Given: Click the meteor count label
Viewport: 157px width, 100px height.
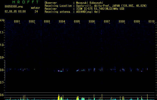Looking at the screenshot, I should [x=35, y=8].
